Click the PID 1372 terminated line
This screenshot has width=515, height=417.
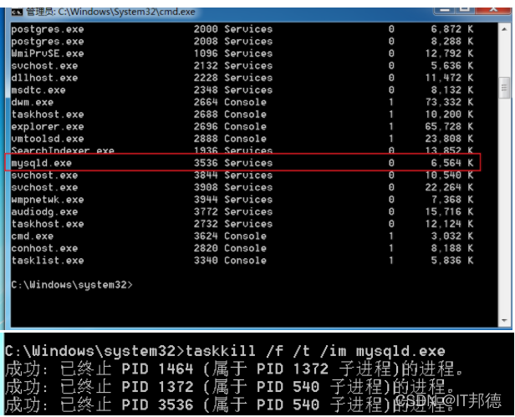[x=230, y=386]
